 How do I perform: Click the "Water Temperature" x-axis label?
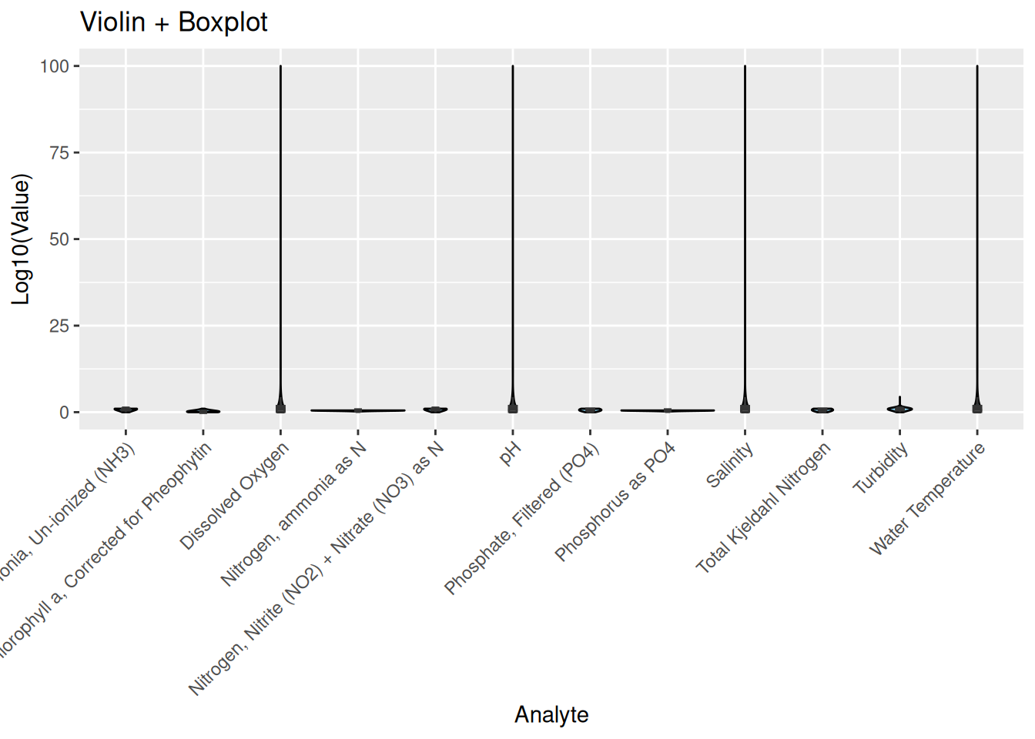pyautogui.click(x=927, y=499)
